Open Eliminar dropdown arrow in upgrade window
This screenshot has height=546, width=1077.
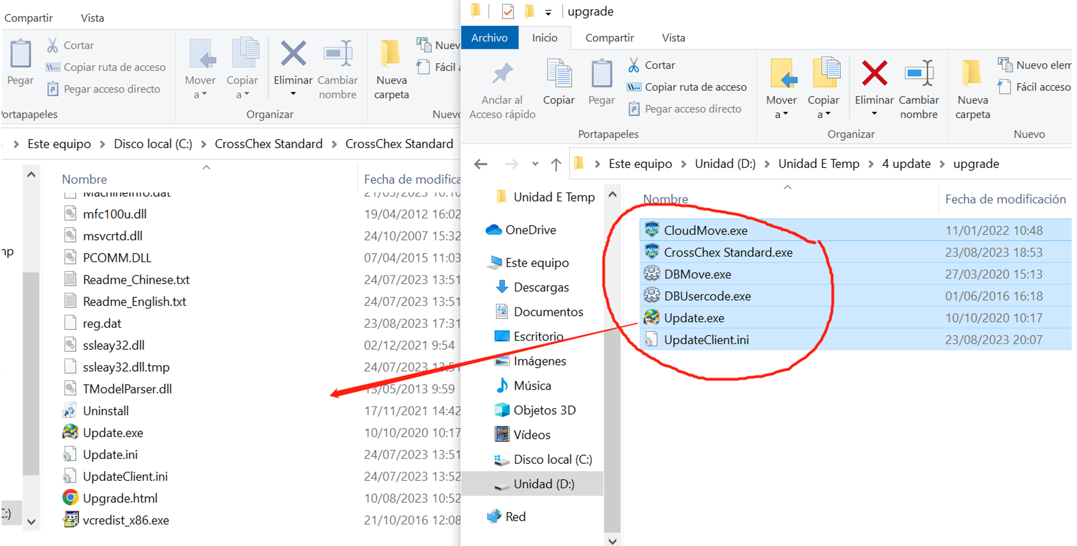[874, 114]
